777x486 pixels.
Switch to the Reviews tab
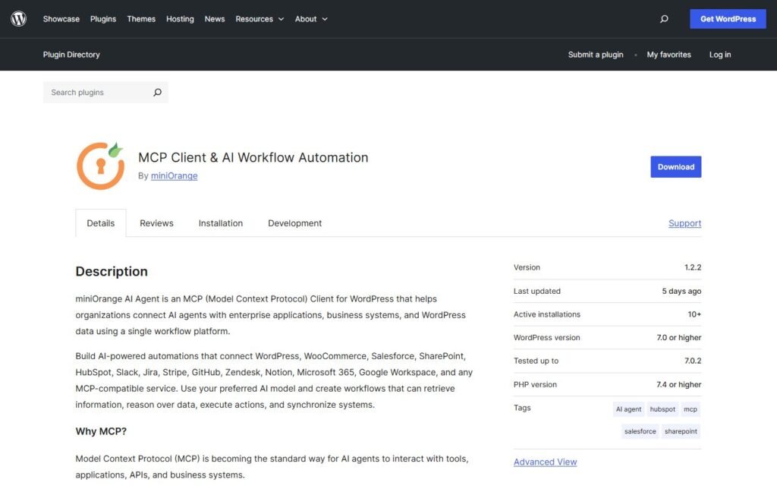tap(156, 223)
